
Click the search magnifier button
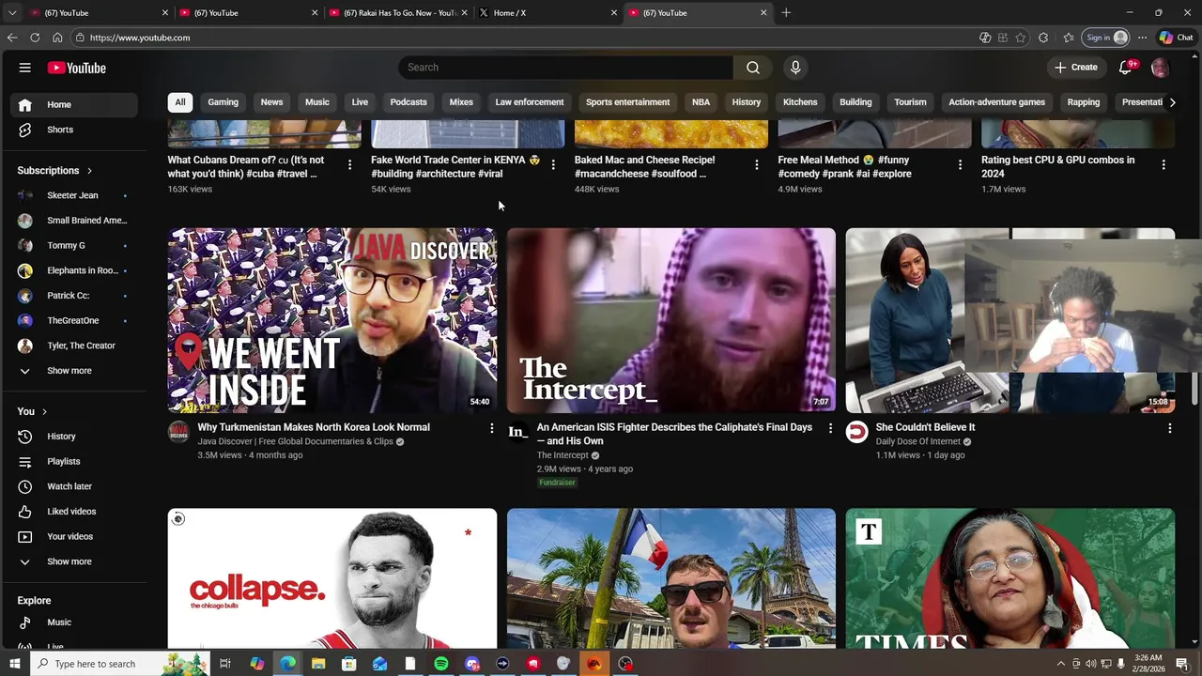point(753,68)
